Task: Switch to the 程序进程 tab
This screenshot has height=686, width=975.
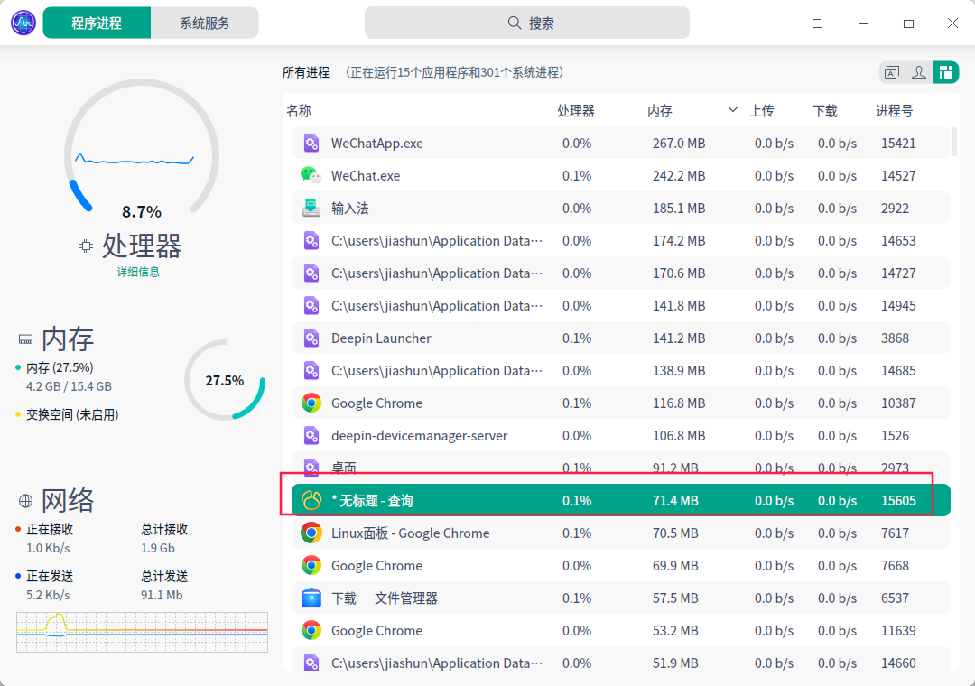Action: tap(97, 23)
